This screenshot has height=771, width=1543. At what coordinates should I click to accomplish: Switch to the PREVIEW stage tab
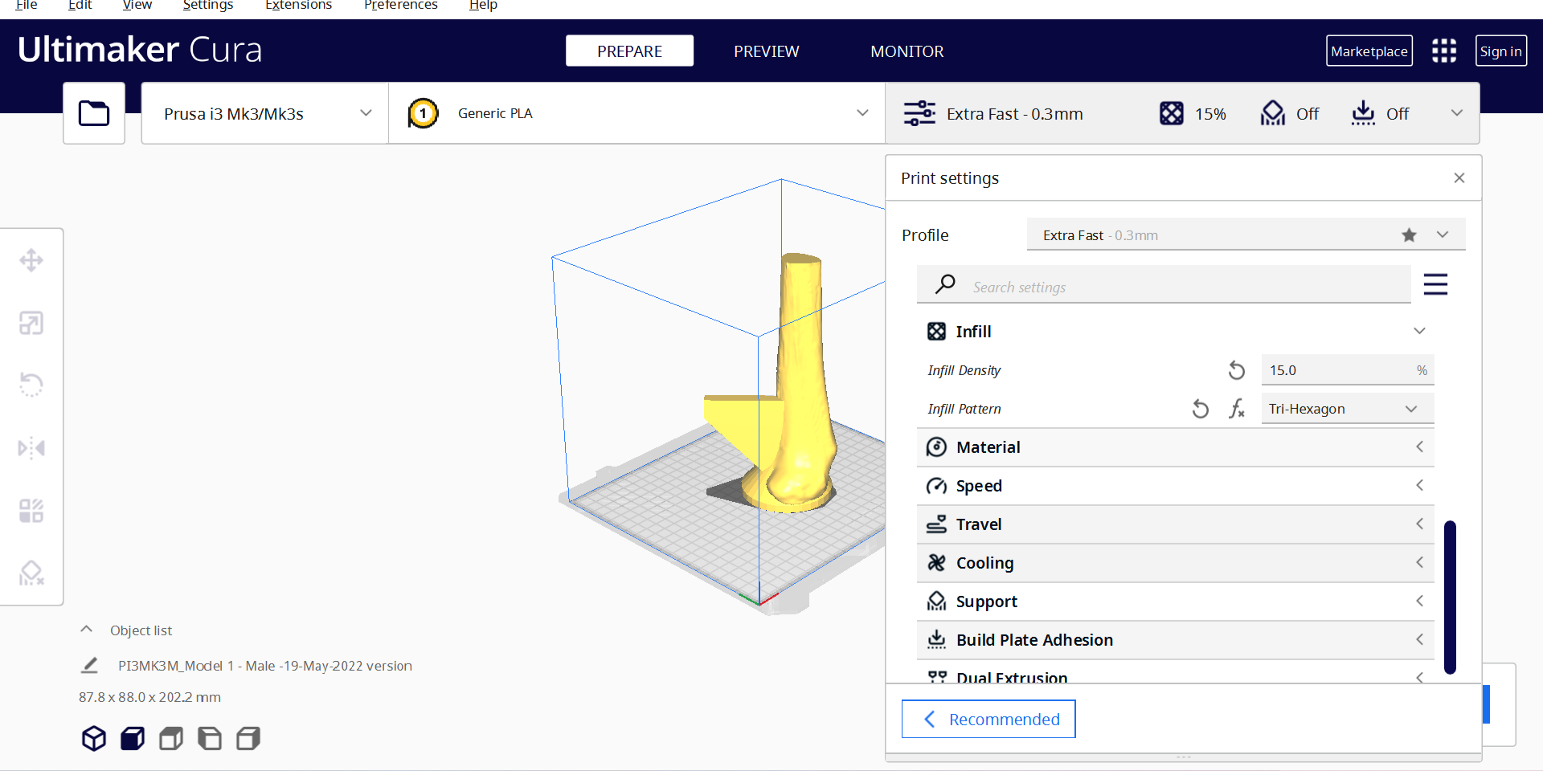(x=766, y=51)
